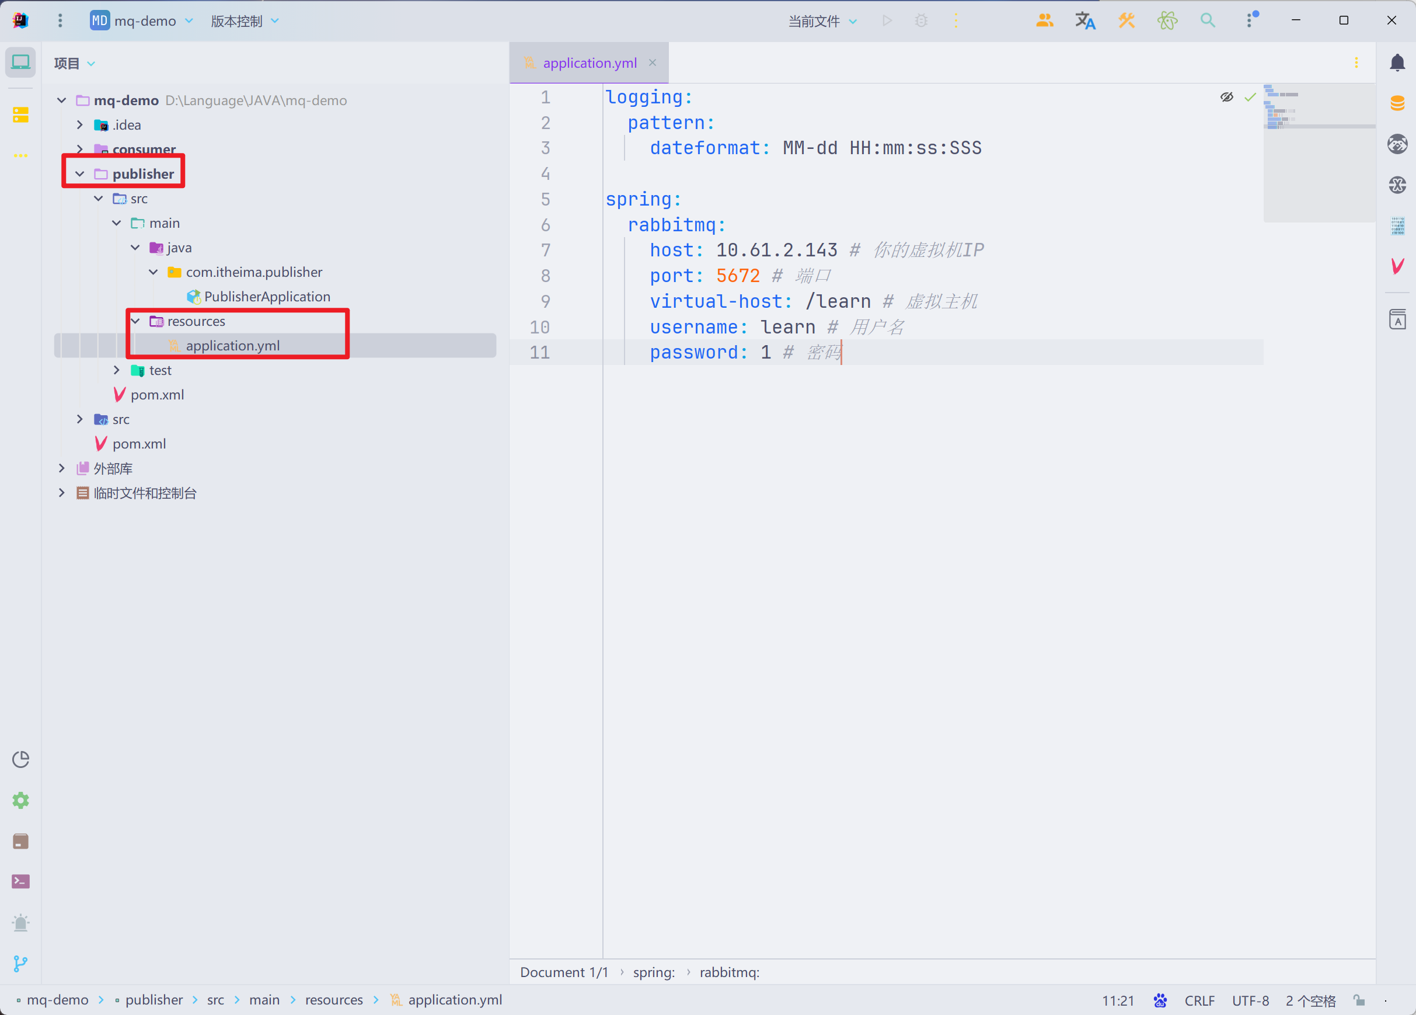Open Search Everywhere magnifier icon

pos(1208,20)
